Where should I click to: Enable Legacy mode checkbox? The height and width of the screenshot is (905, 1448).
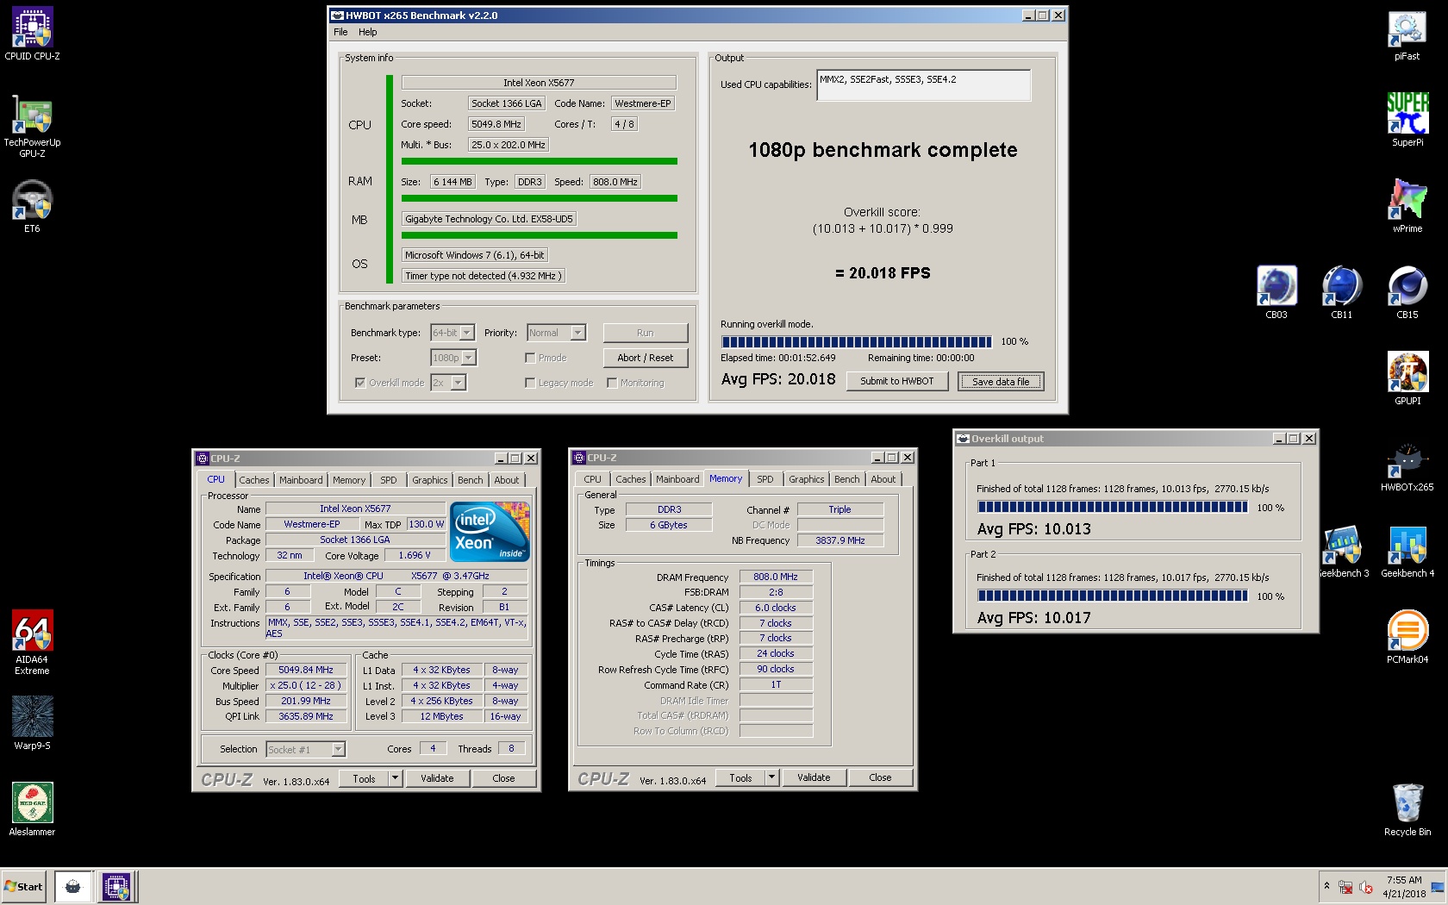(x=530, y=383)
